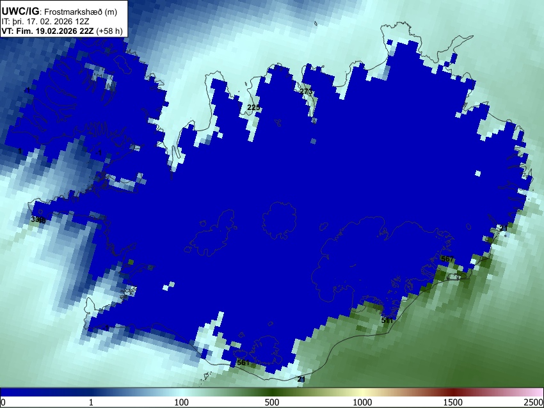This screenshot has width=544, height=408.
Task: Click the "273" value label on the map
Action: 306,91
